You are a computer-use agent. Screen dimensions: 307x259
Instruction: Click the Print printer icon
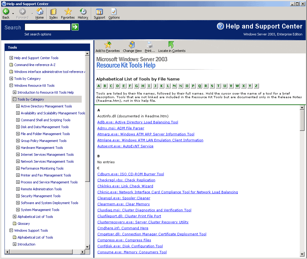150,45
